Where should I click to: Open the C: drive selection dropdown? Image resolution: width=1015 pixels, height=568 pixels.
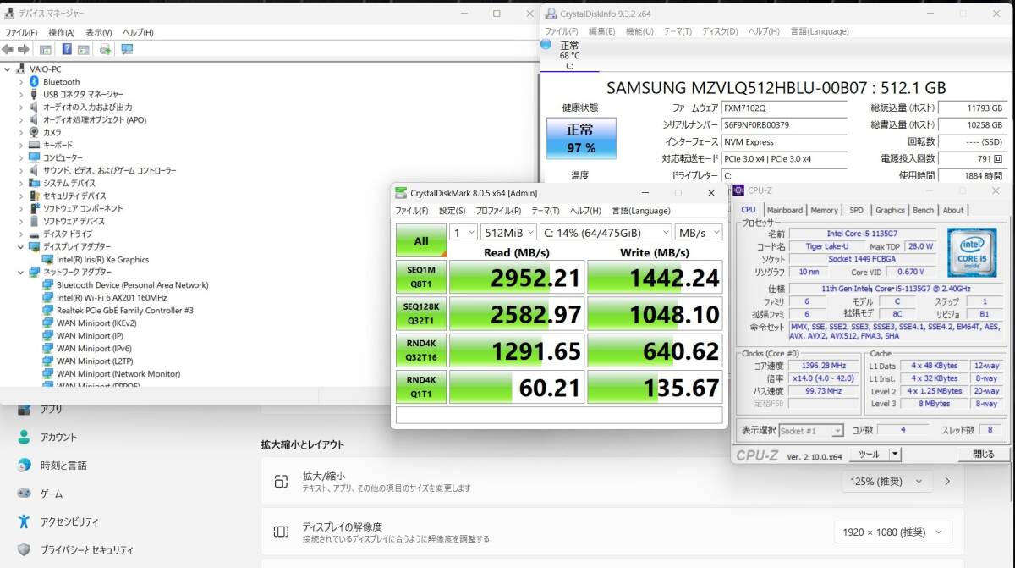(606, 233)
